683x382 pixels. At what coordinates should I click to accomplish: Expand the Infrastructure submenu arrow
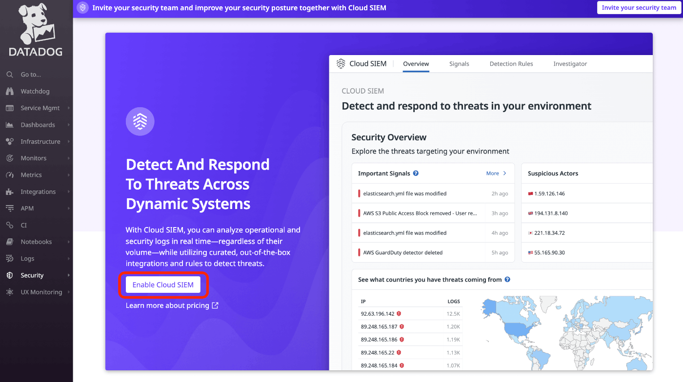pyautogui.click(x=69, y=141)
